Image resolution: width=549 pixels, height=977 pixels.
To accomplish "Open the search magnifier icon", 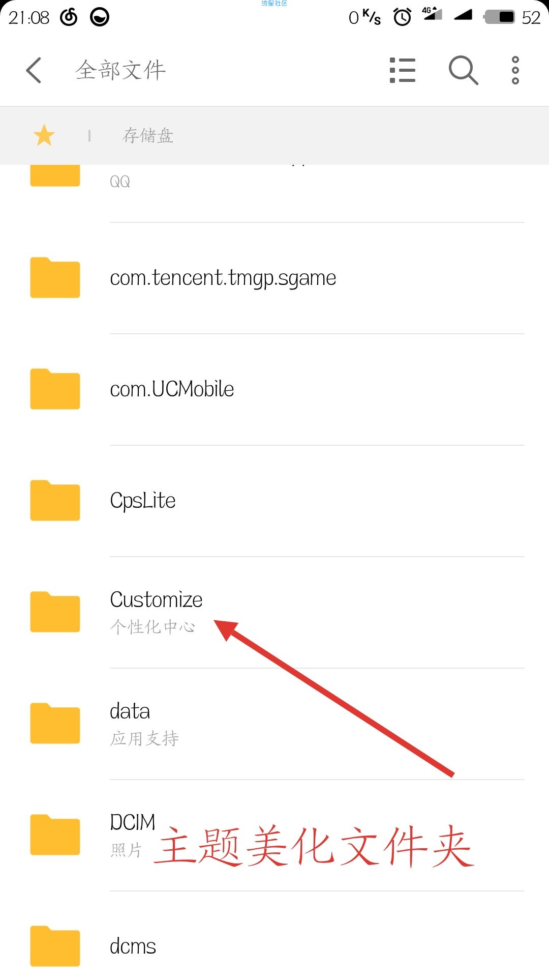I will coord(463,70).
